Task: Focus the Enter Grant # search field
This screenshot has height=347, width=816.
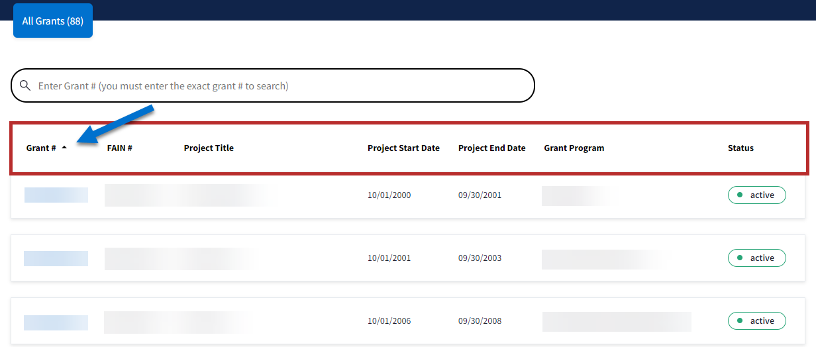Action: coord(278,86)
